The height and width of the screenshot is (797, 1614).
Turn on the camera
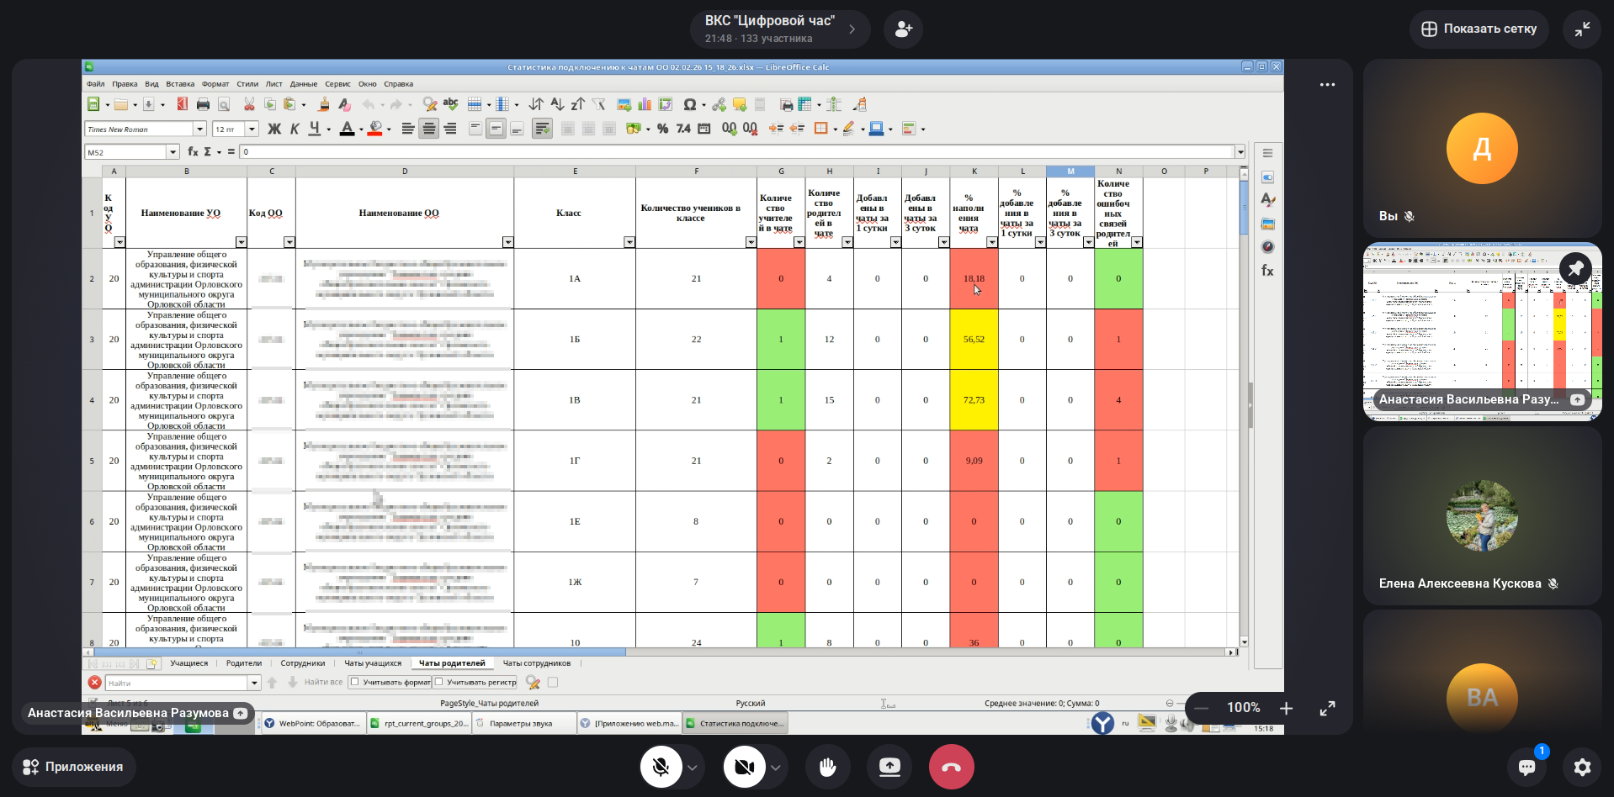pyautogui.click(x=744, y=767)
